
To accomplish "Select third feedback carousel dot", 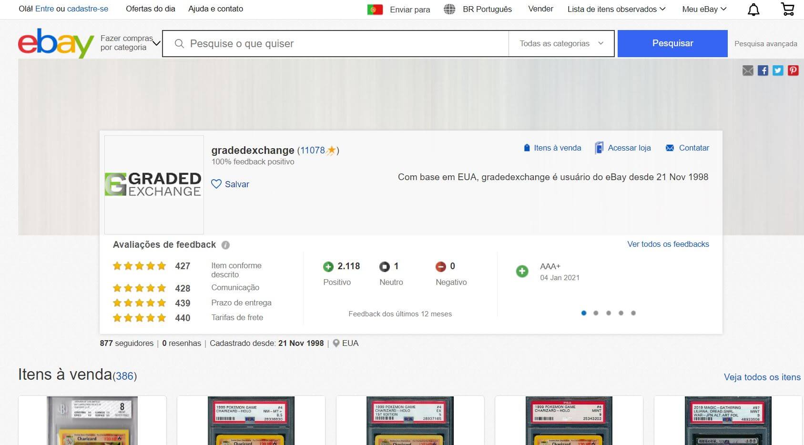I will coord(609,313).
